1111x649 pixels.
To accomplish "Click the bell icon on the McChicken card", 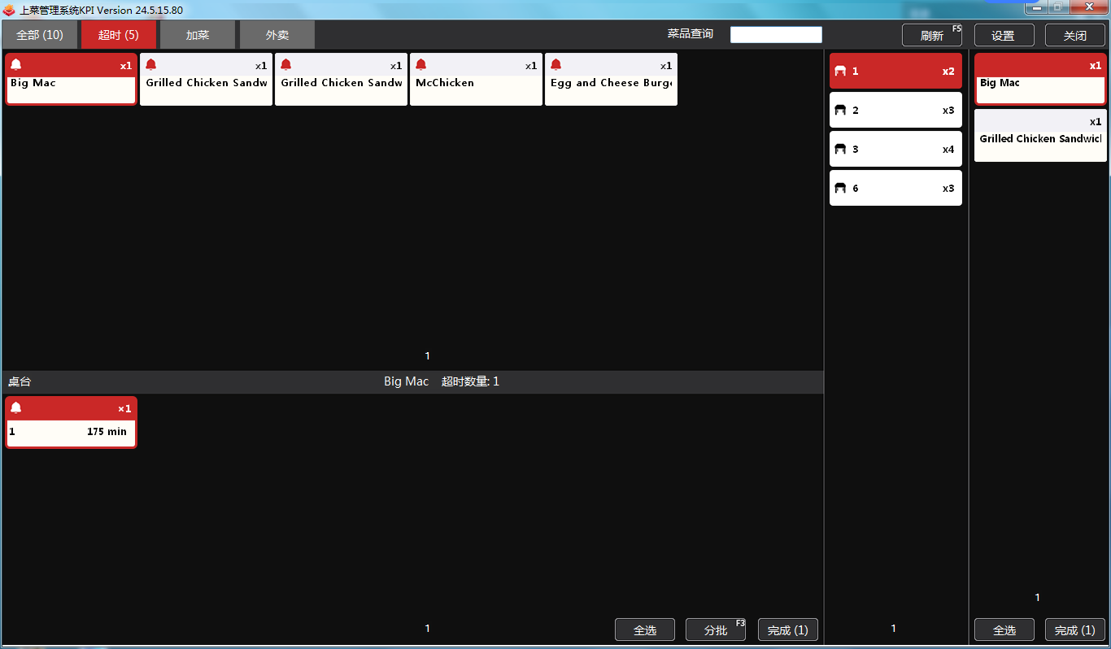I will pyautogui.click(x=421, y=65).
